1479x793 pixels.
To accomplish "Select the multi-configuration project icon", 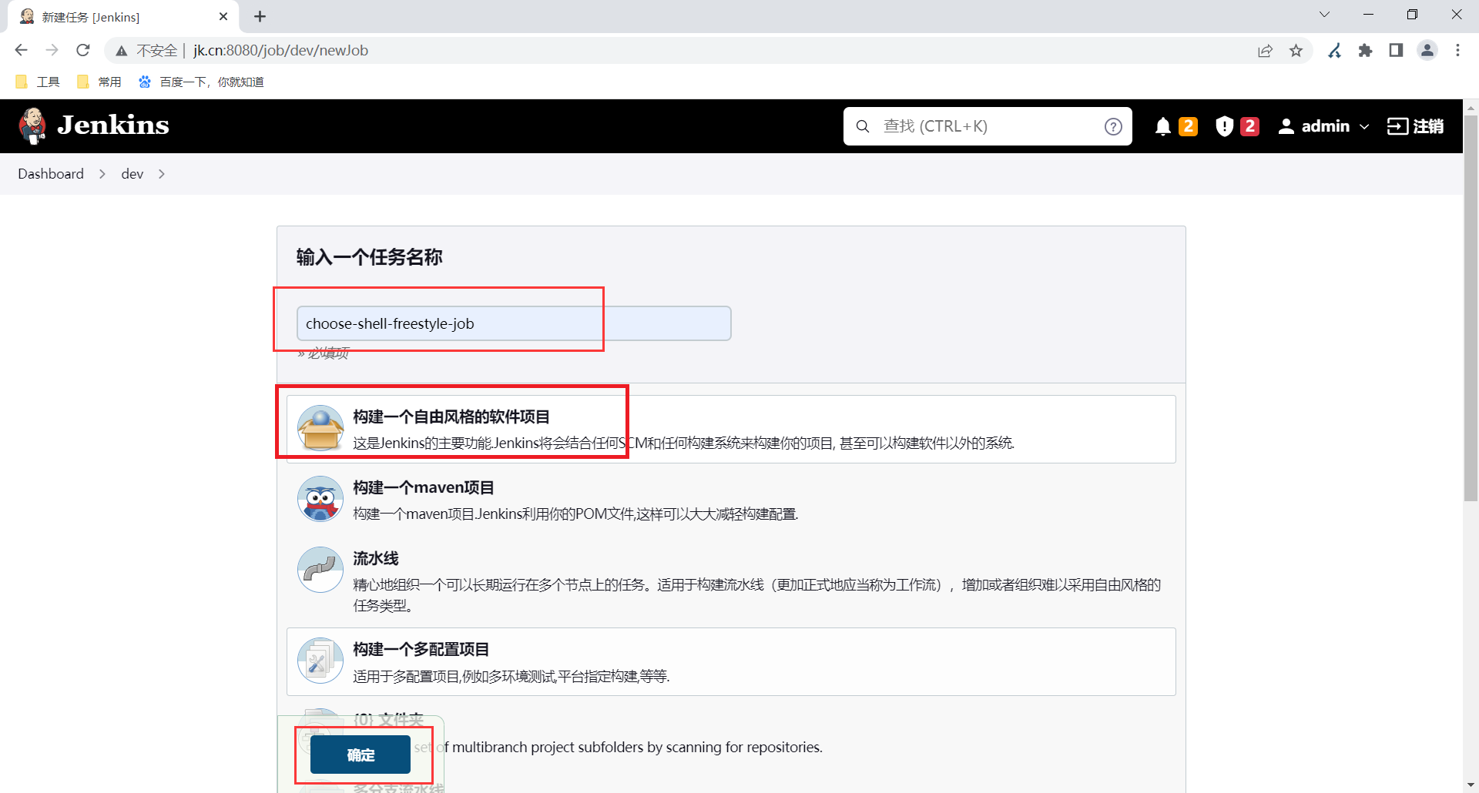I will (x=320, y=661).
